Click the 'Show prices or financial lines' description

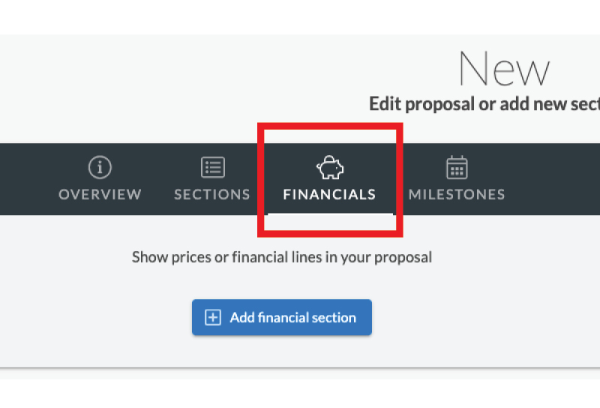click(282, 257)
